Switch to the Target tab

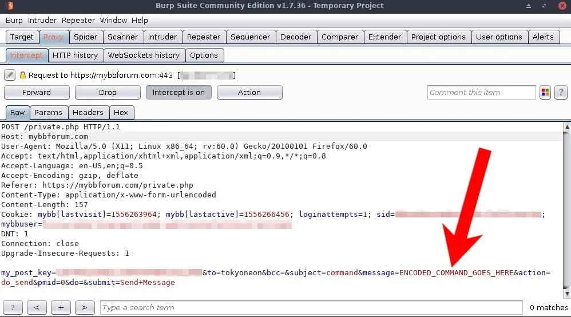pyautogui.click(x=22, y=37)
